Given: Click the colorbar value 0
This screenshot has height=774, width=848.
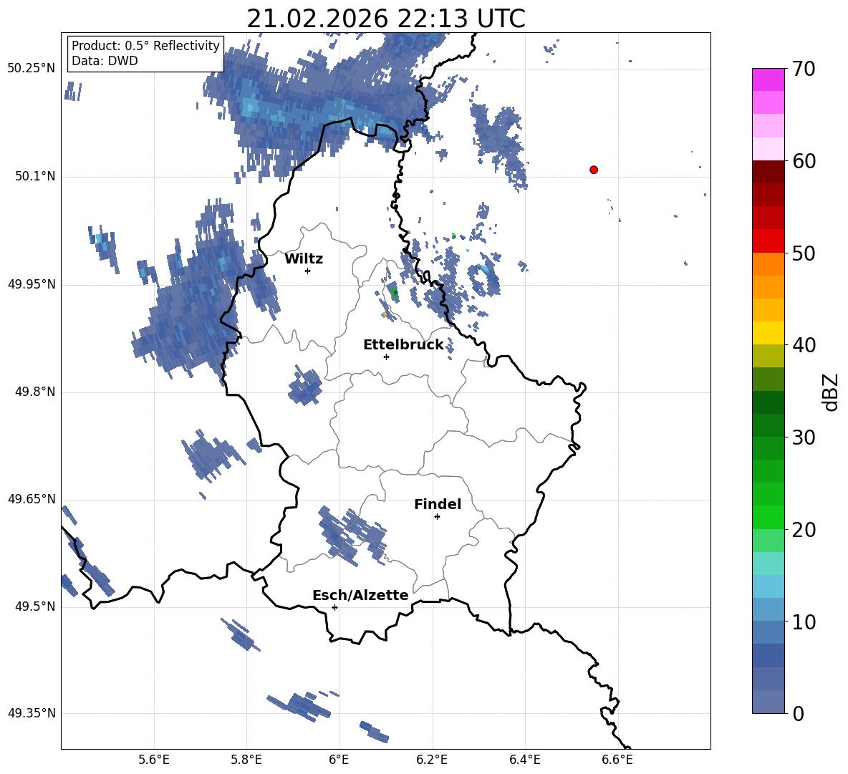Looking at the screenshot, I should 799,713.
